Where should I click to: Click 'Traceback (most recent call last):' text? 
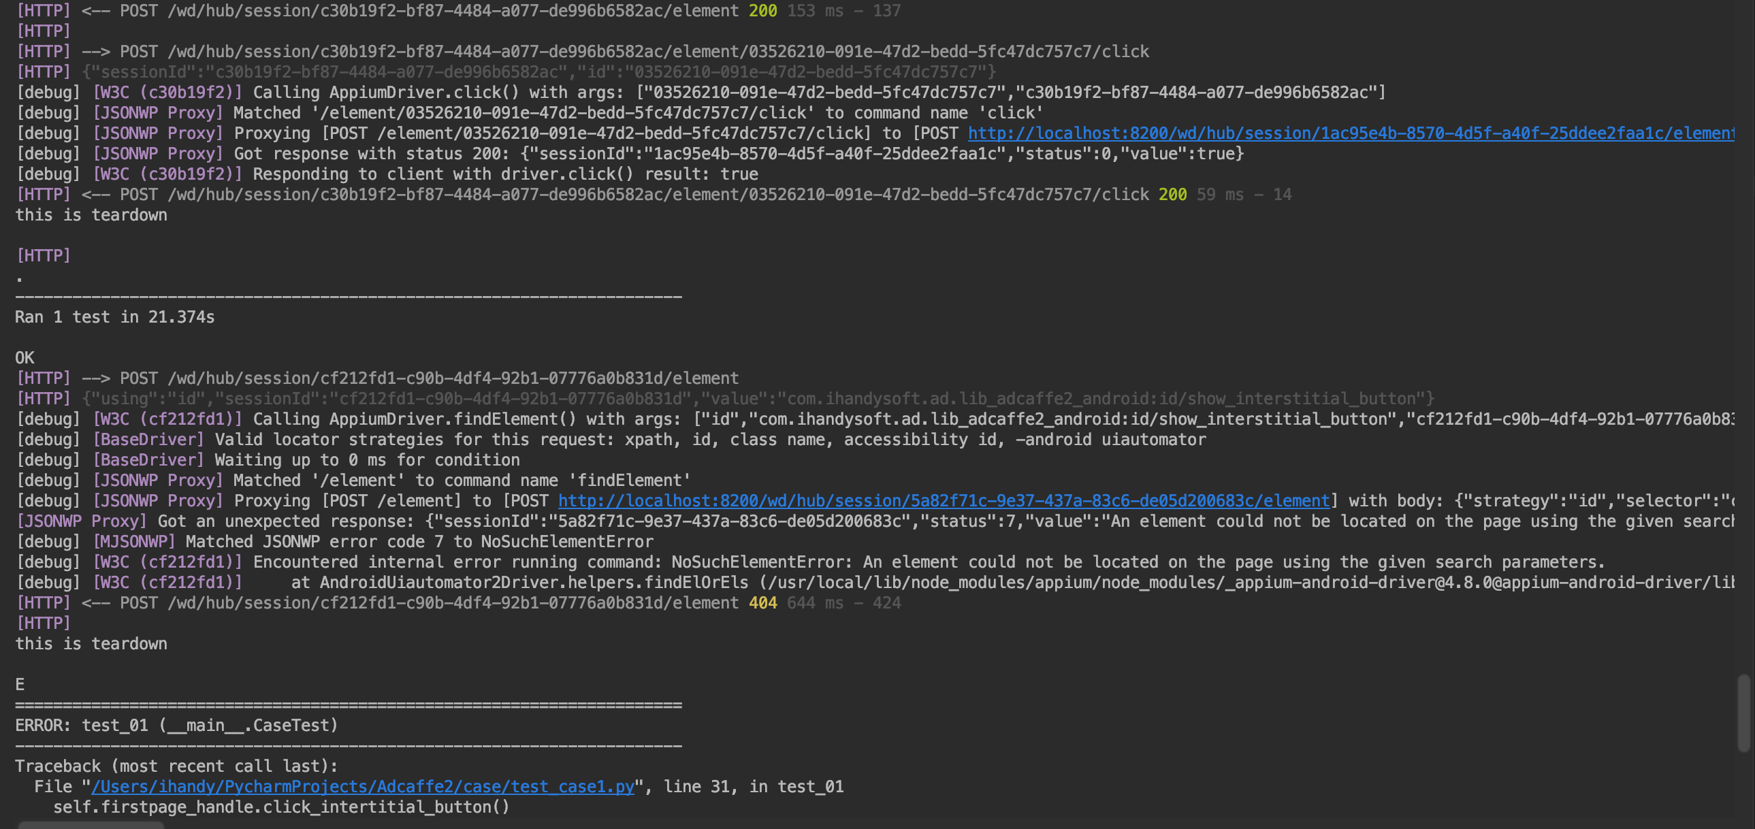coord(176,766)
